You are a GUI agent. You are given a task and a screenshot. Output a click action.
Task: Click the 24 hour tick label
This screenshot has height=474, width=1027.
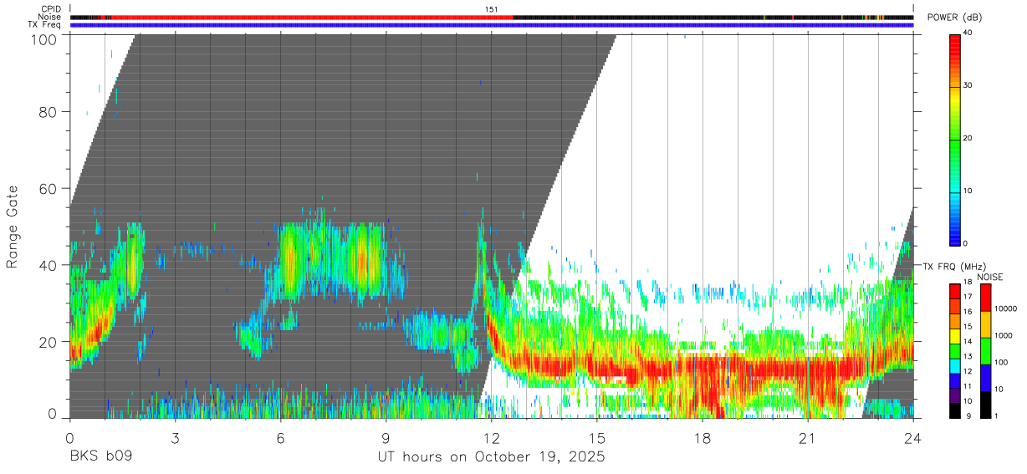(x=912, y=438)
